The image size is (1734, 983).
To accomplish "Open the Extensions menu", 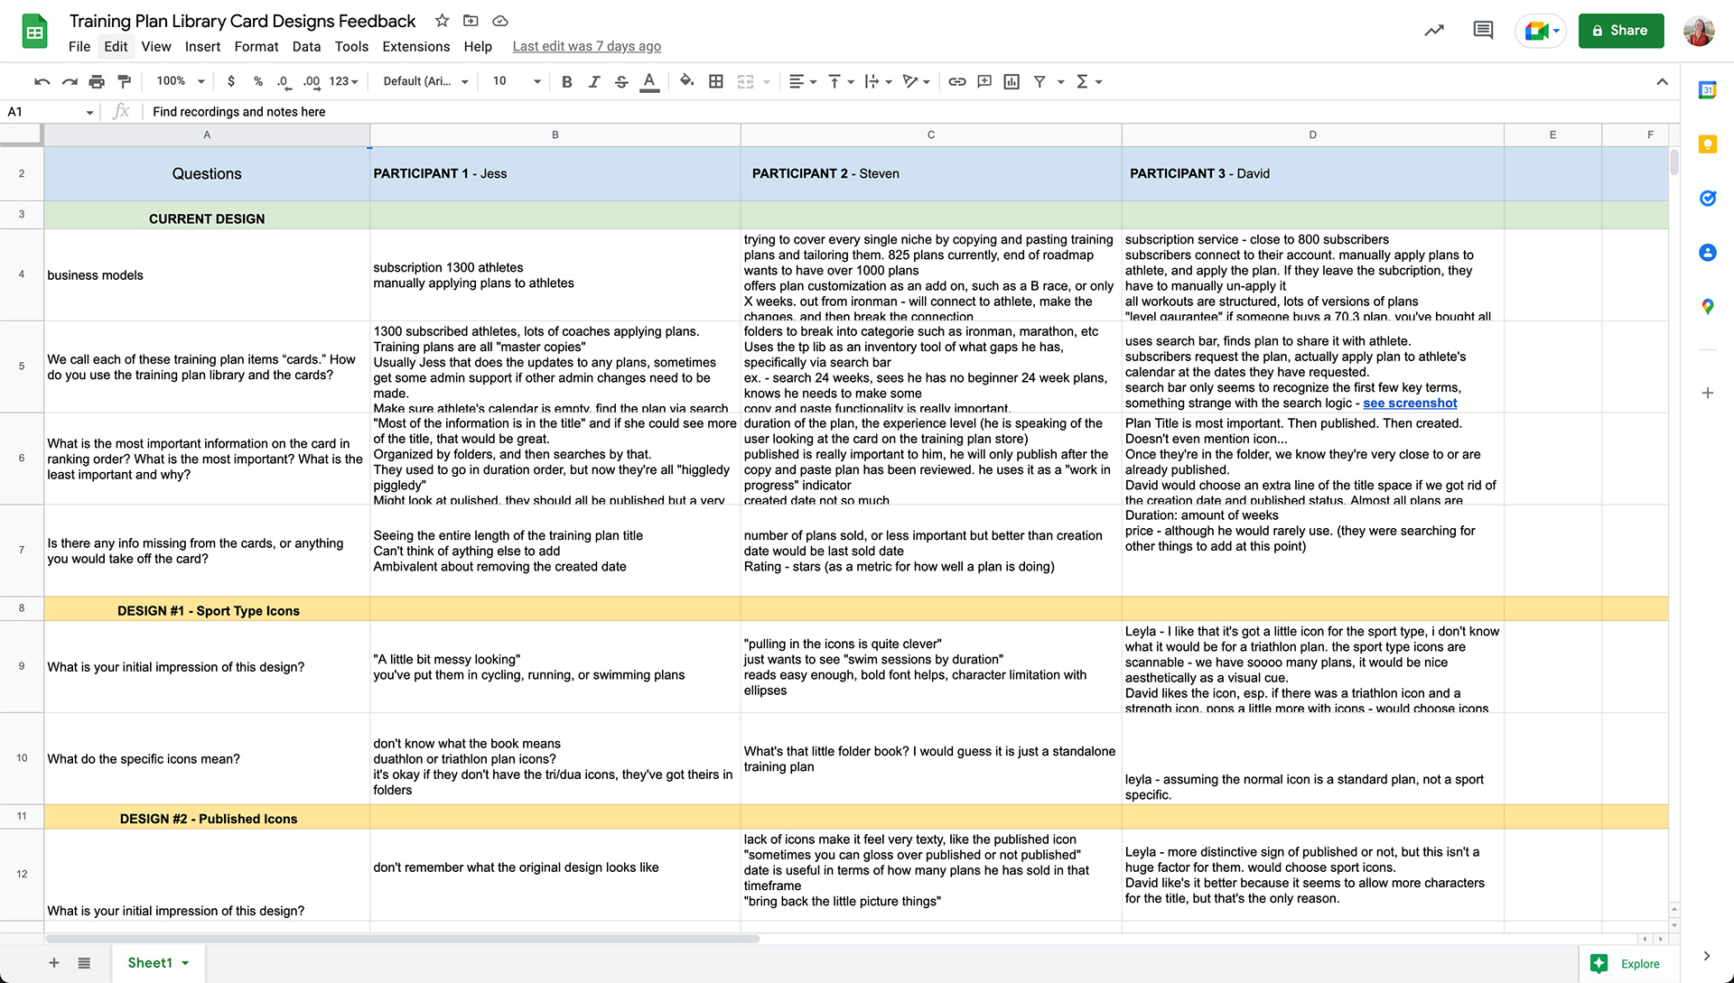I will pyautogui.click(x=415, y=46).
